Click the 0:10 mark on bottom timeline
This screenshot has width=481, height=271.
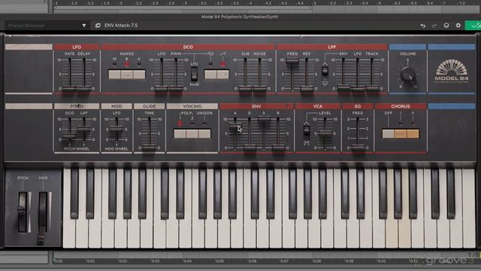(x=382, y=261)
